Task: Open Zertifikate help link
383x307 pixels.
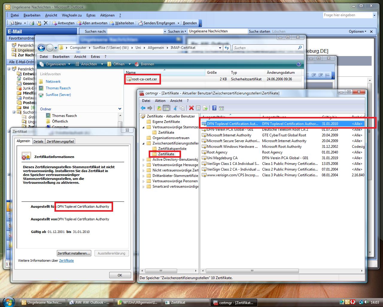Action: point(66,261)
